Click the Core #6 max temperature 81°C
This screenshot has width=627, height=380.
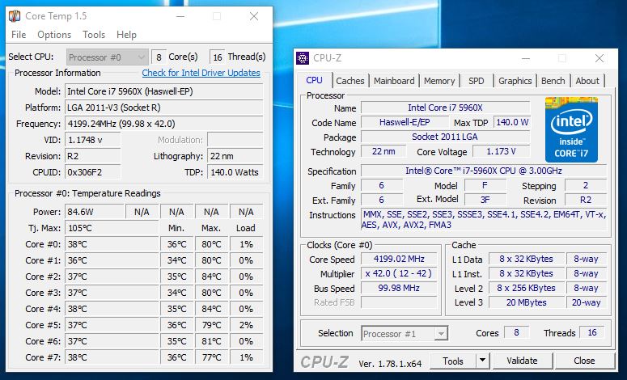click(211, 341)
